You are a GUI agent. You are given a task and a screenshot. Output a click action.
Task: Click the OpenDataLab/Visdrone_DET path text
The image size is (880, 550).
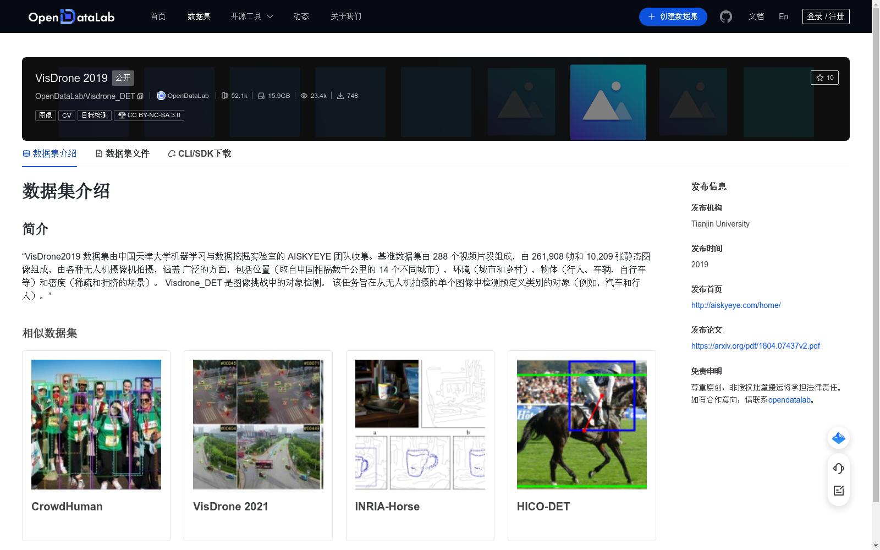pyautogui.click(x=85, y=96)
